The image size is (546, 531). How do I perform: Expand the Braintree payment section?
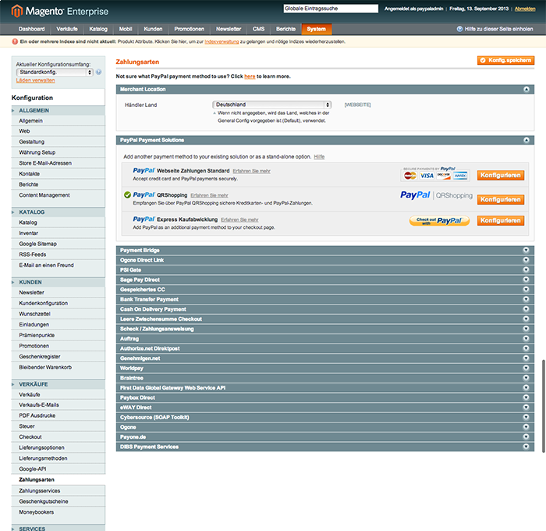526,378
